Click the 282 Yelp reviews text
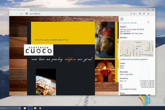Viewport: 165px width, 110px height. [x=137, y=34]
